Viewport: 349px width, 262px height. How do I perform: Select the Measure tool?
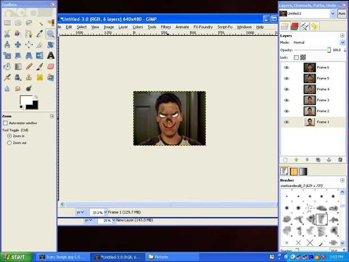pos(7,45)
